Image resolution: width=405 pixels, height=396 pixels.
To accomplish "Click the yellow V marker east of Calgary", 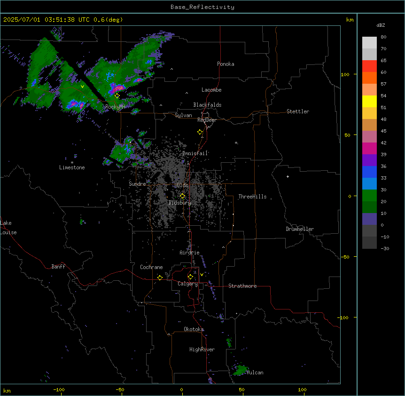I will (202, 275).
